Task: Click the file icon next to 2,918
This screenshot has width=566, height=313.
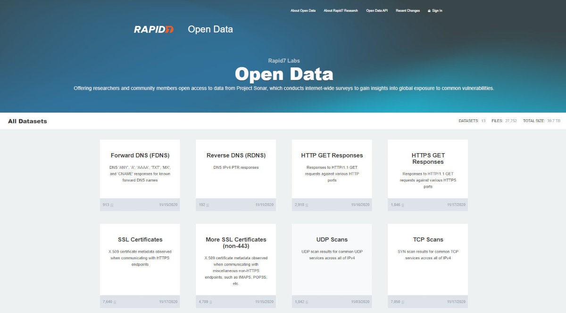Action: (307, 205)
